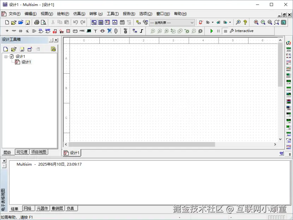Expand forward annotation dropdown arrow
293x220 pixels.
(230, 23)
